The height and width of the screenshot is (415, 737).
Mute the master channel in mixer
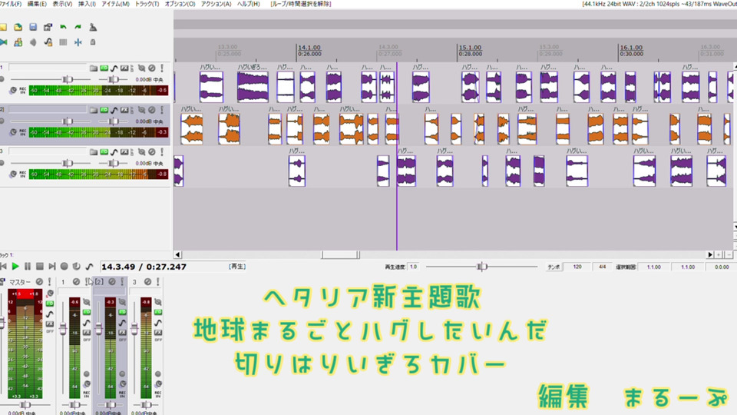39,282
